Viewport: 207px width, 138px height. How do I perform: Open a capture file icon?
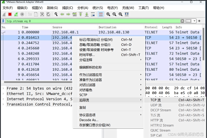[x=30, y=14]
